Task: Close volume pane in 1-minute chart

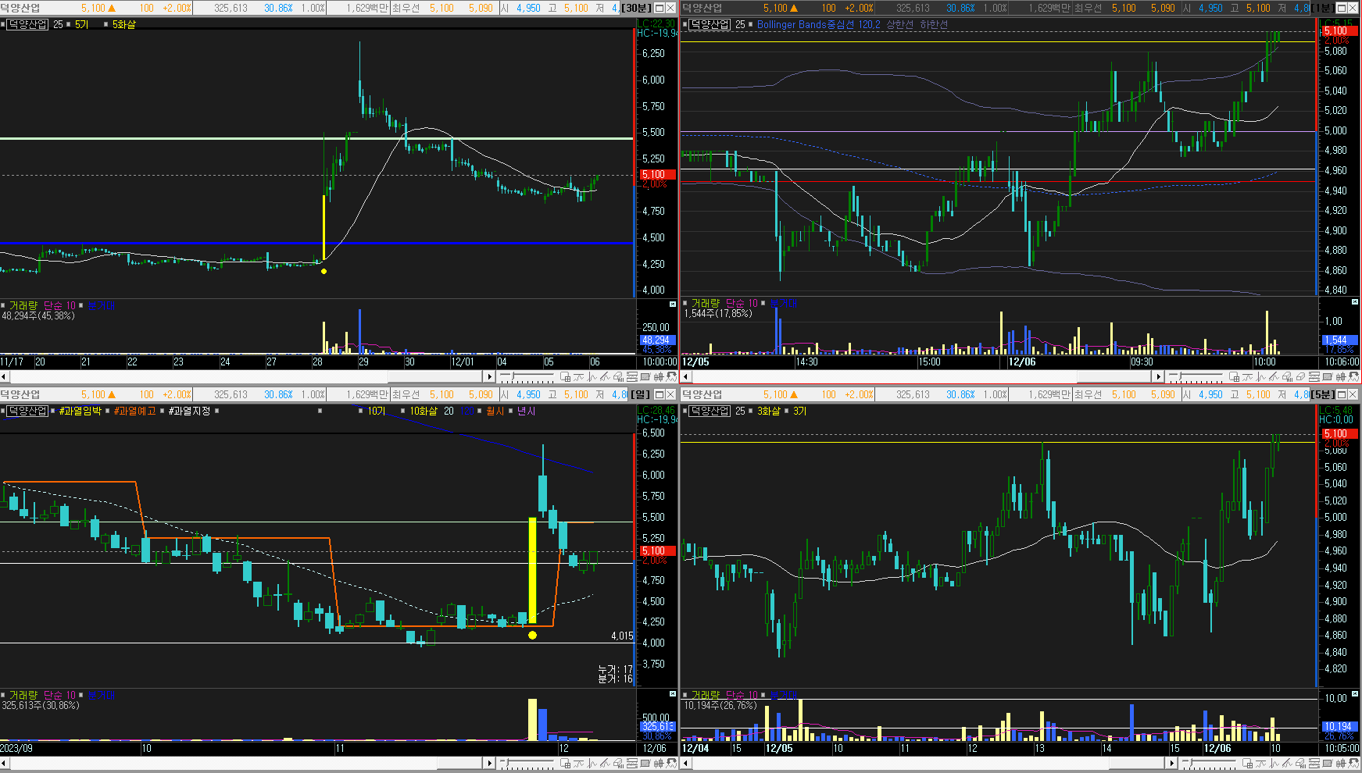Action: [1355, 302]
